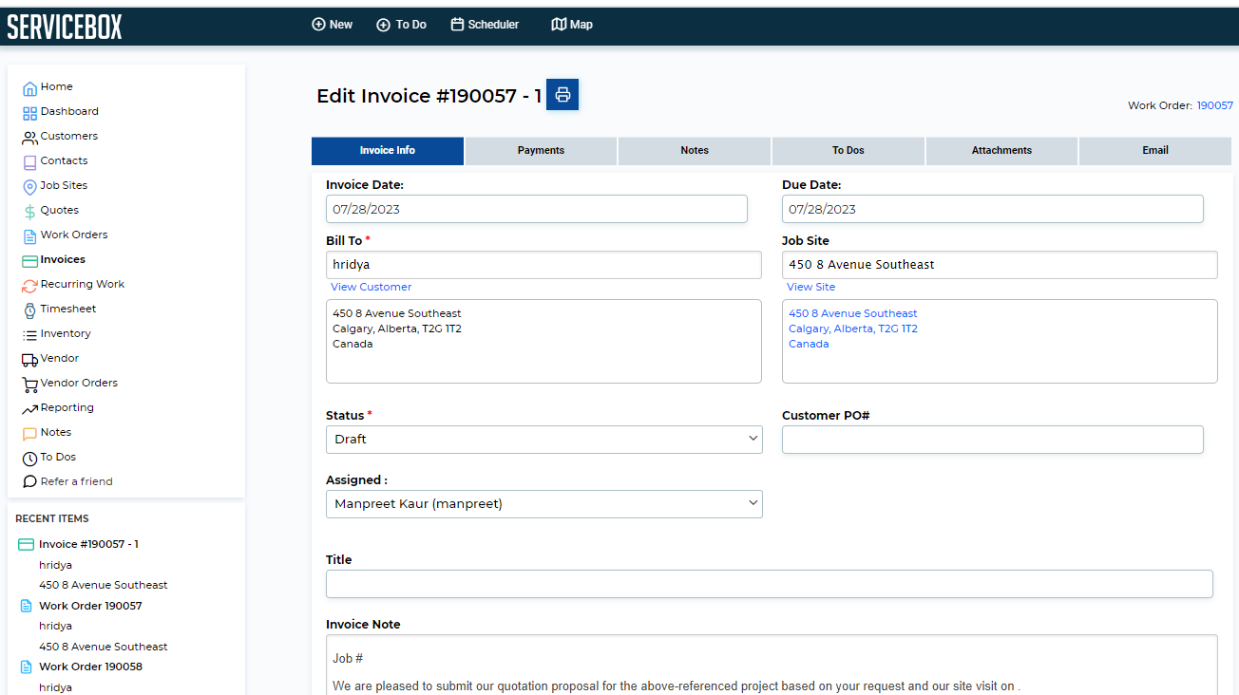Click the blue job site address link

pos(853,329)
